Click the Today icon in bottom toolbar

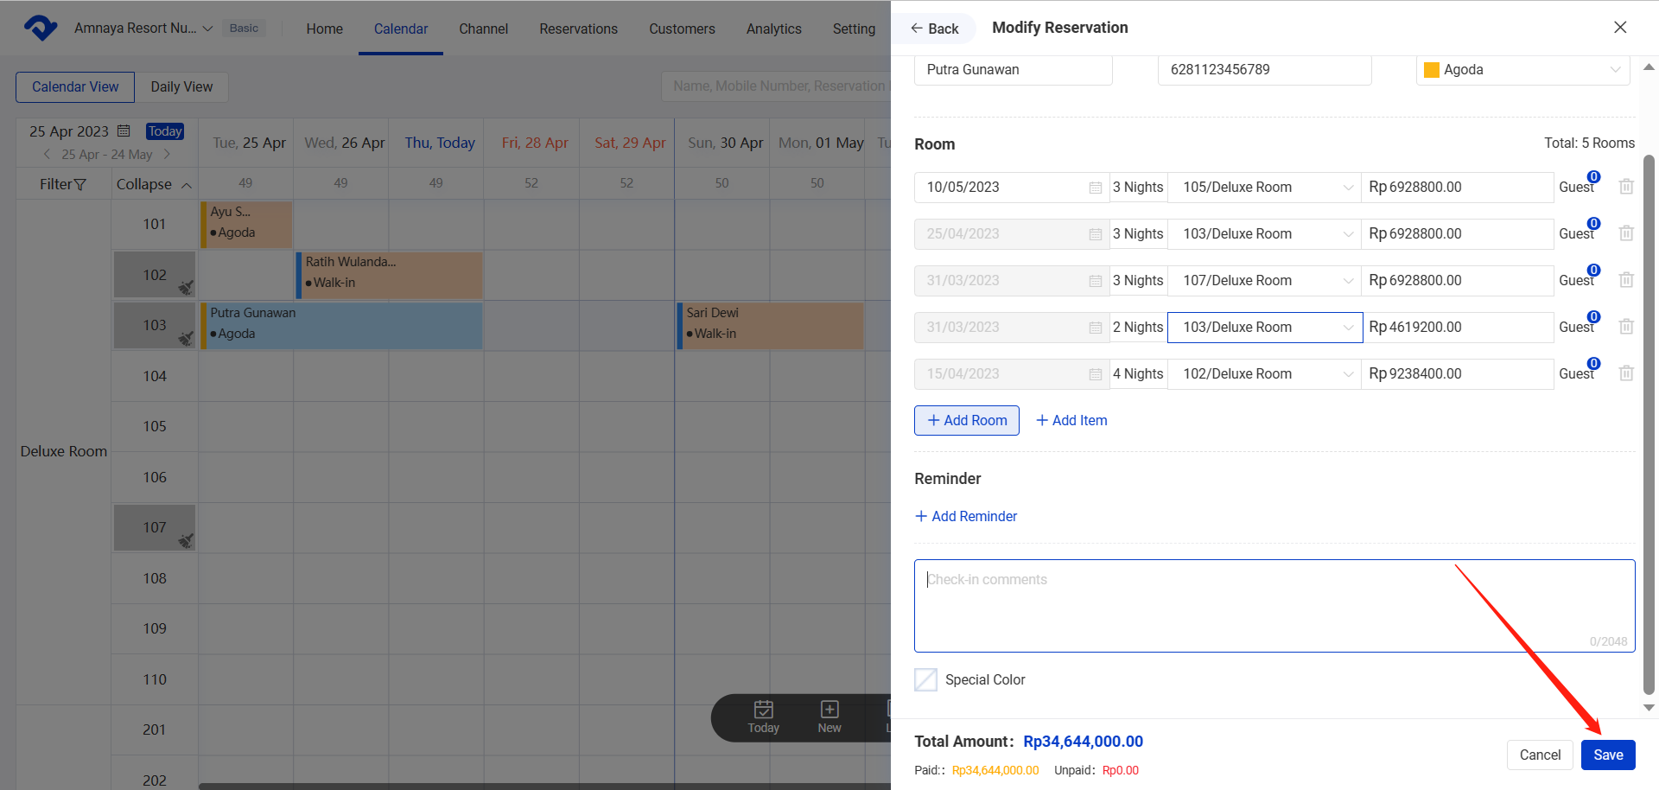[x=763, y=717]
